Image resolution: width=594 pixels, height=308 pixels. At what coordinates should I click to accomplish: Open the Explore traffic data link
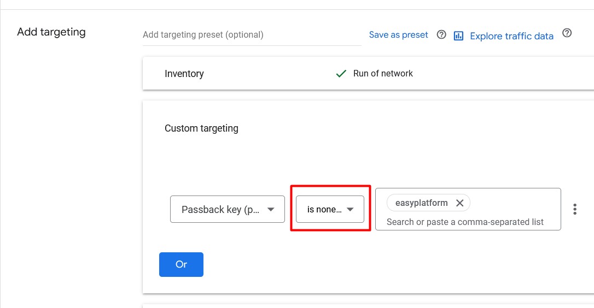[x=511, y=36]
